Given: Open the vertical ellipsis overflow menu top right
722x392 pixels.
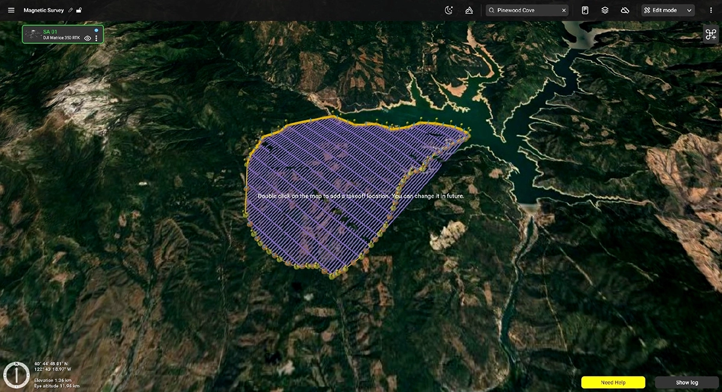Looking at the screenshot, I should point(712,10).
